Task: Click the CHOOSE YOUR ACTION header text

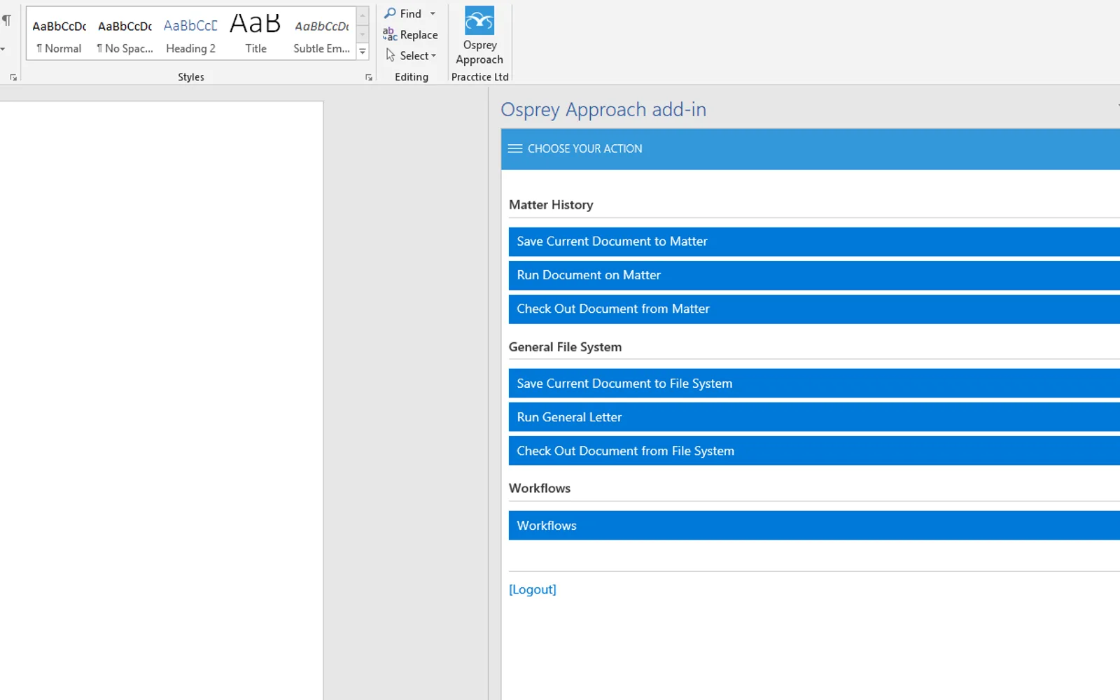Action: (584, 148)
